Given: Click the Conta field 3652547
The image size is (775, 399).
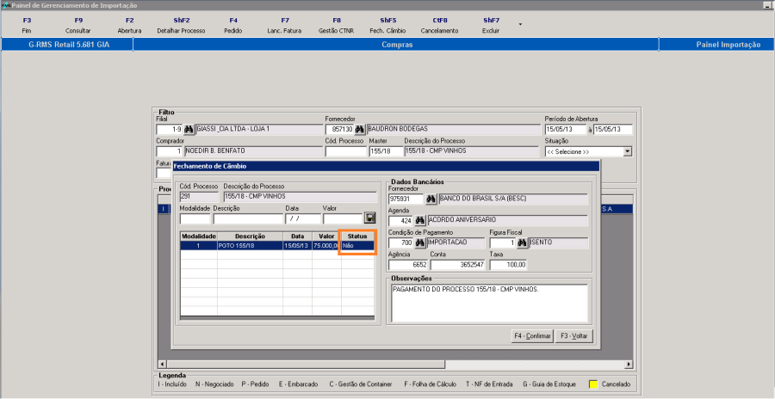Looking at the screenshot, I should tap(458, 265).
